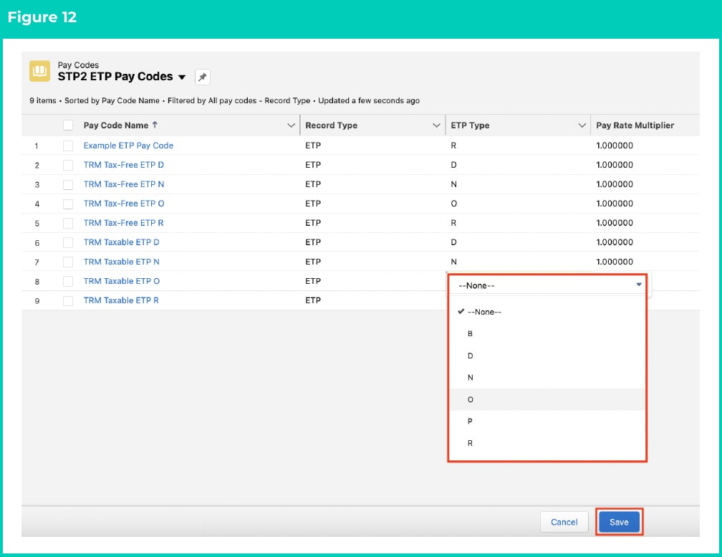Open Record Type column menu chevron

click(x=436, y=125)
